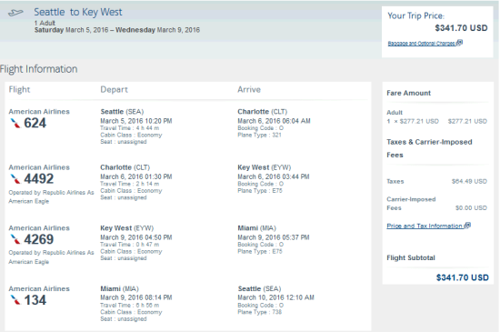Click the American Airlines logo next to flight 624
The height and width of the screenshot is (332, 500).
pyautogui.click(x=15, y=123)
